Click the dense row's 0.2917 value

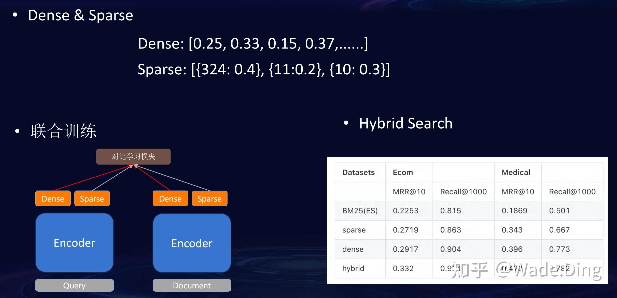pos(405,249)
